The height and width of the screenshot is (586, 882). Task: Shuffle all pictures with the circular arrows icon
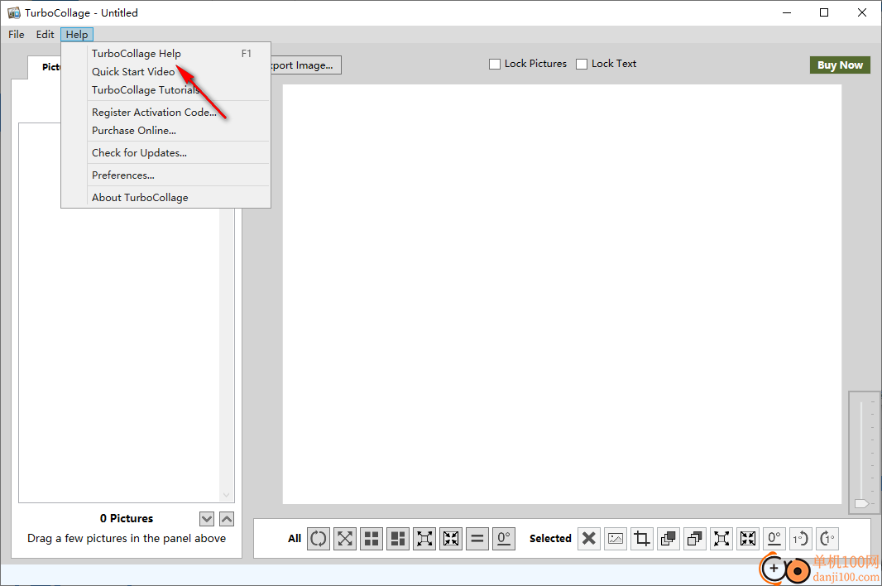[319, 539]
